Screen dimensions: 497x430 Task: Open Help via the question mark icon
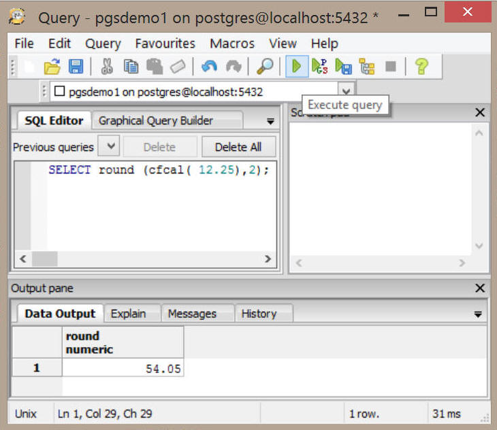421,67
